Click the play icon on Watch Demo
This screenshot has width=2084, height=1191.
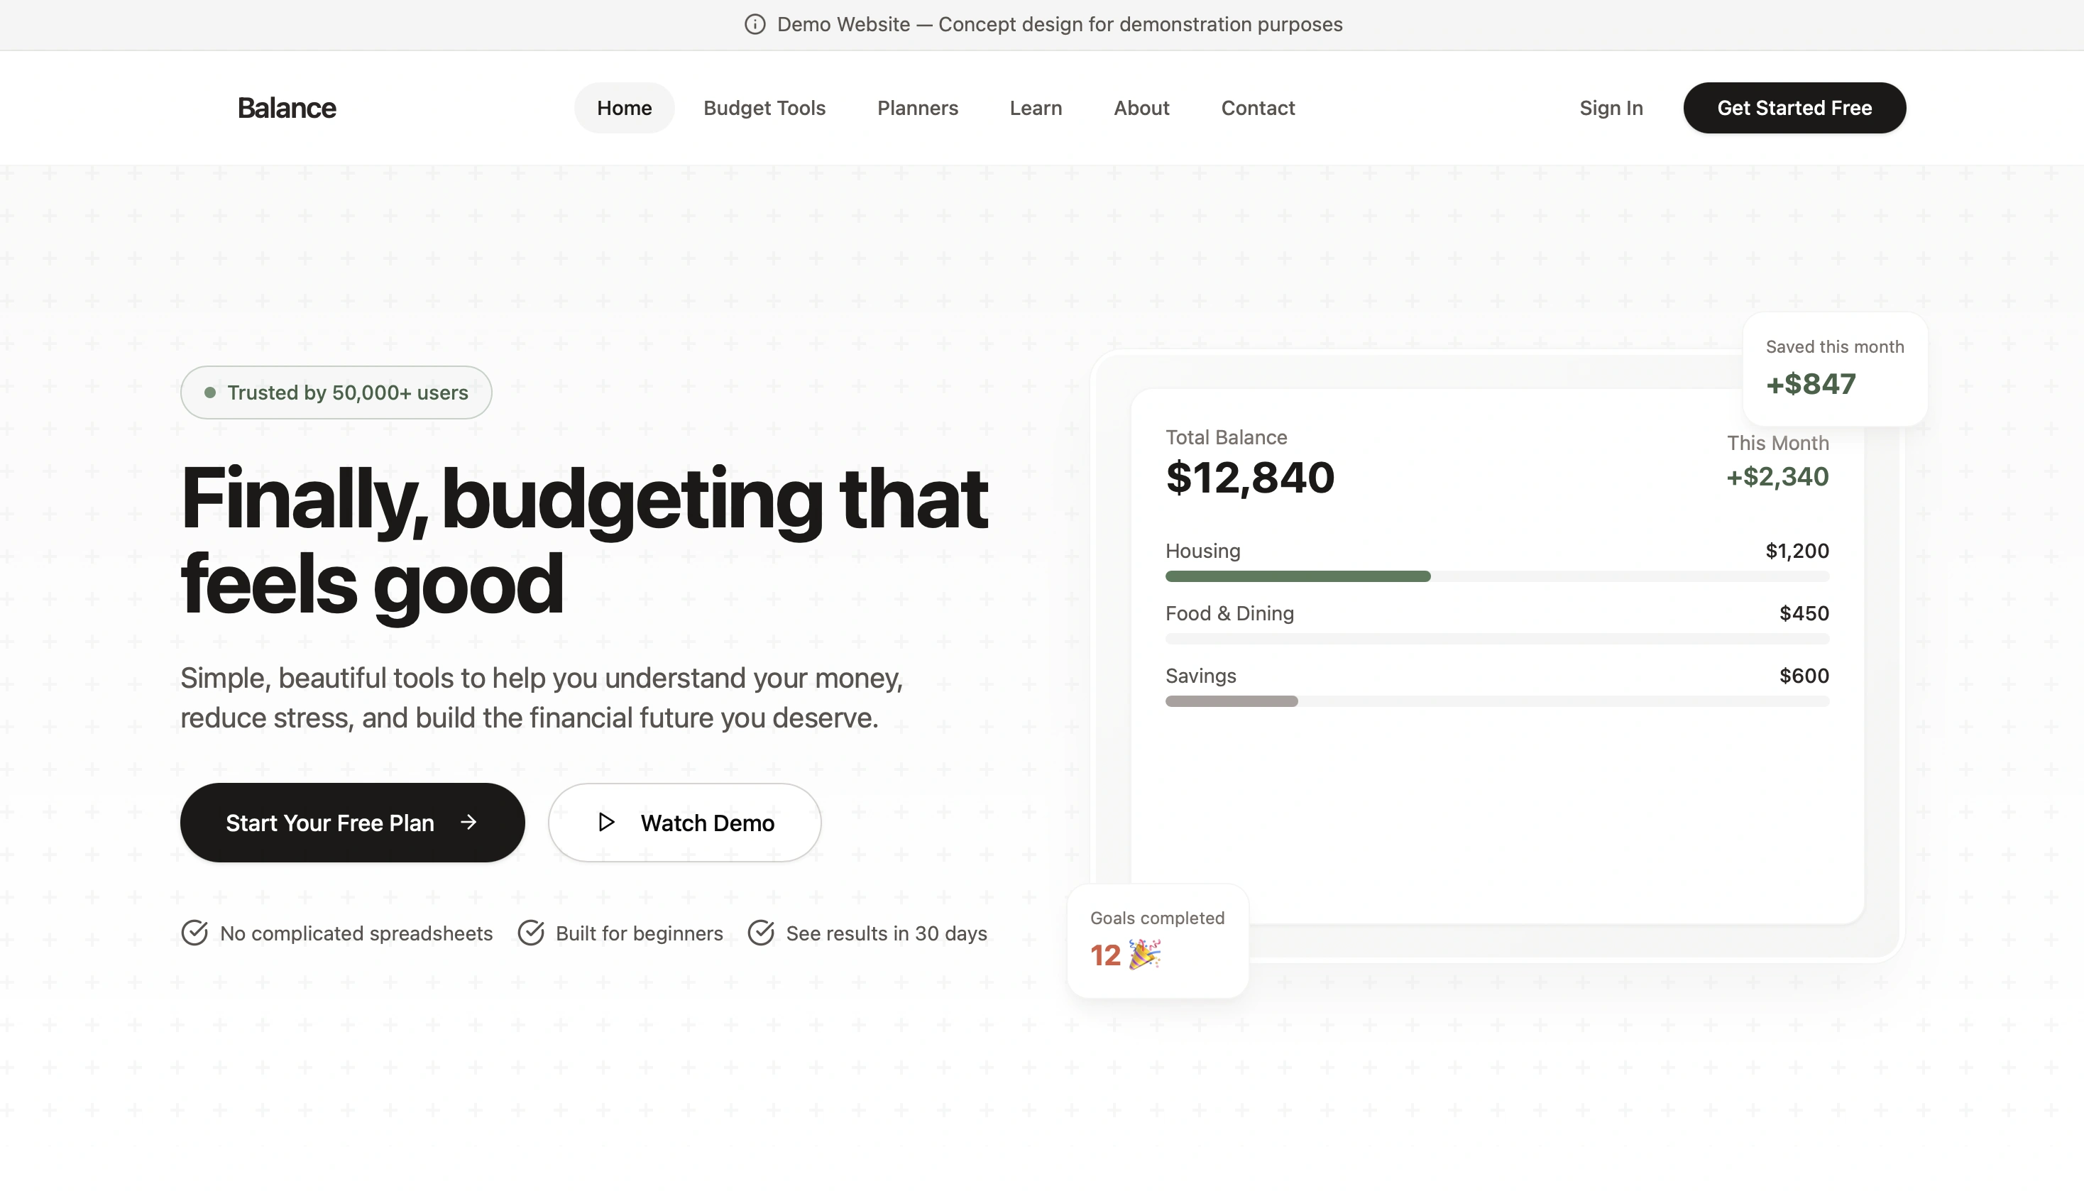tap(606, 822)
